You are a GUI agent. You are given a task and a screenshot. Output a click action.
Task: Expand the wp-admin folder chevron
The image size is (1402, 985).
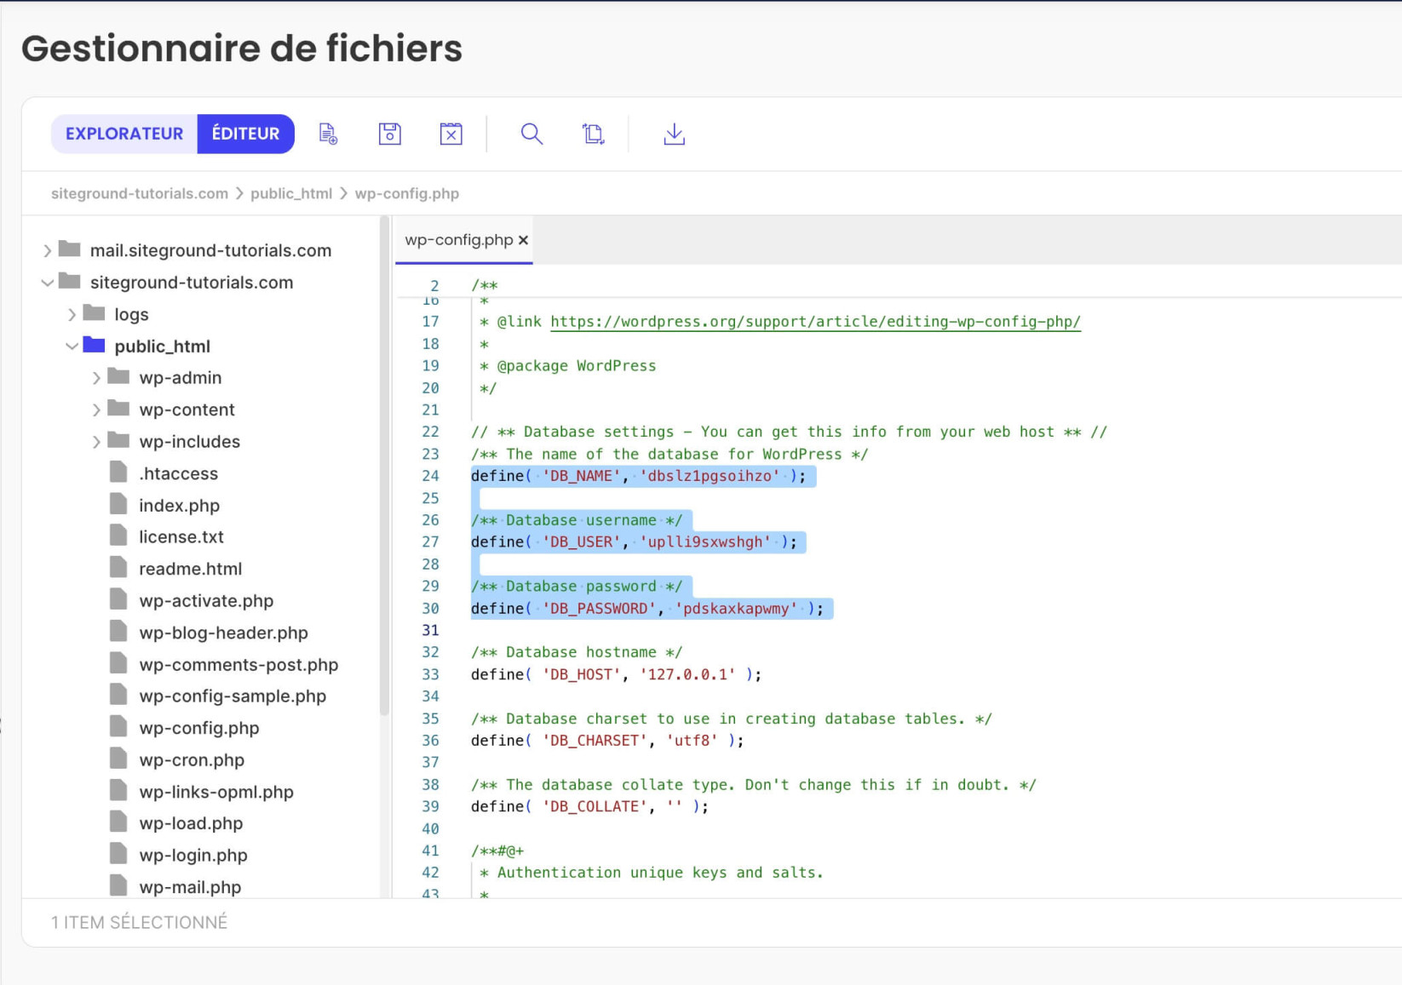click(96, 378)
